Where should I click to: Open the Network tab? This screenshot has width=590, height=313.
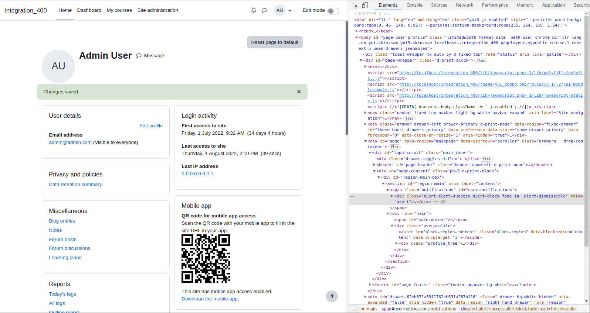click(464, 5)
